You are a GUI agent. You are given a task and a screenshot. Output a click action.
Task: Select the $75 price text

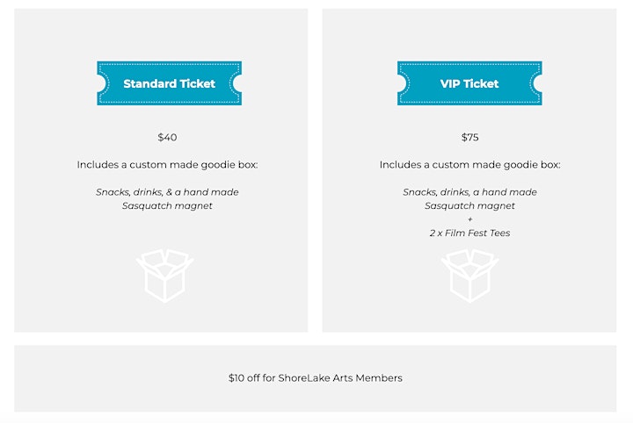[469, 138]
